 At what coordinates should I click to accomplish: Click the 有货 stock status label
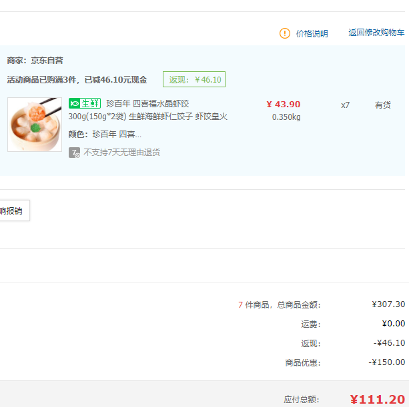click(x=383, y=105)
